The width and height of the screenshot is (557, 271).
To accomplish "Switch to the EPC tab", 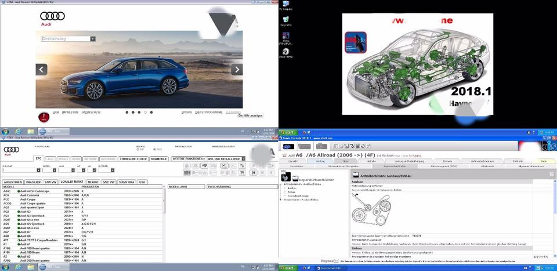I will tap(38, 158).
